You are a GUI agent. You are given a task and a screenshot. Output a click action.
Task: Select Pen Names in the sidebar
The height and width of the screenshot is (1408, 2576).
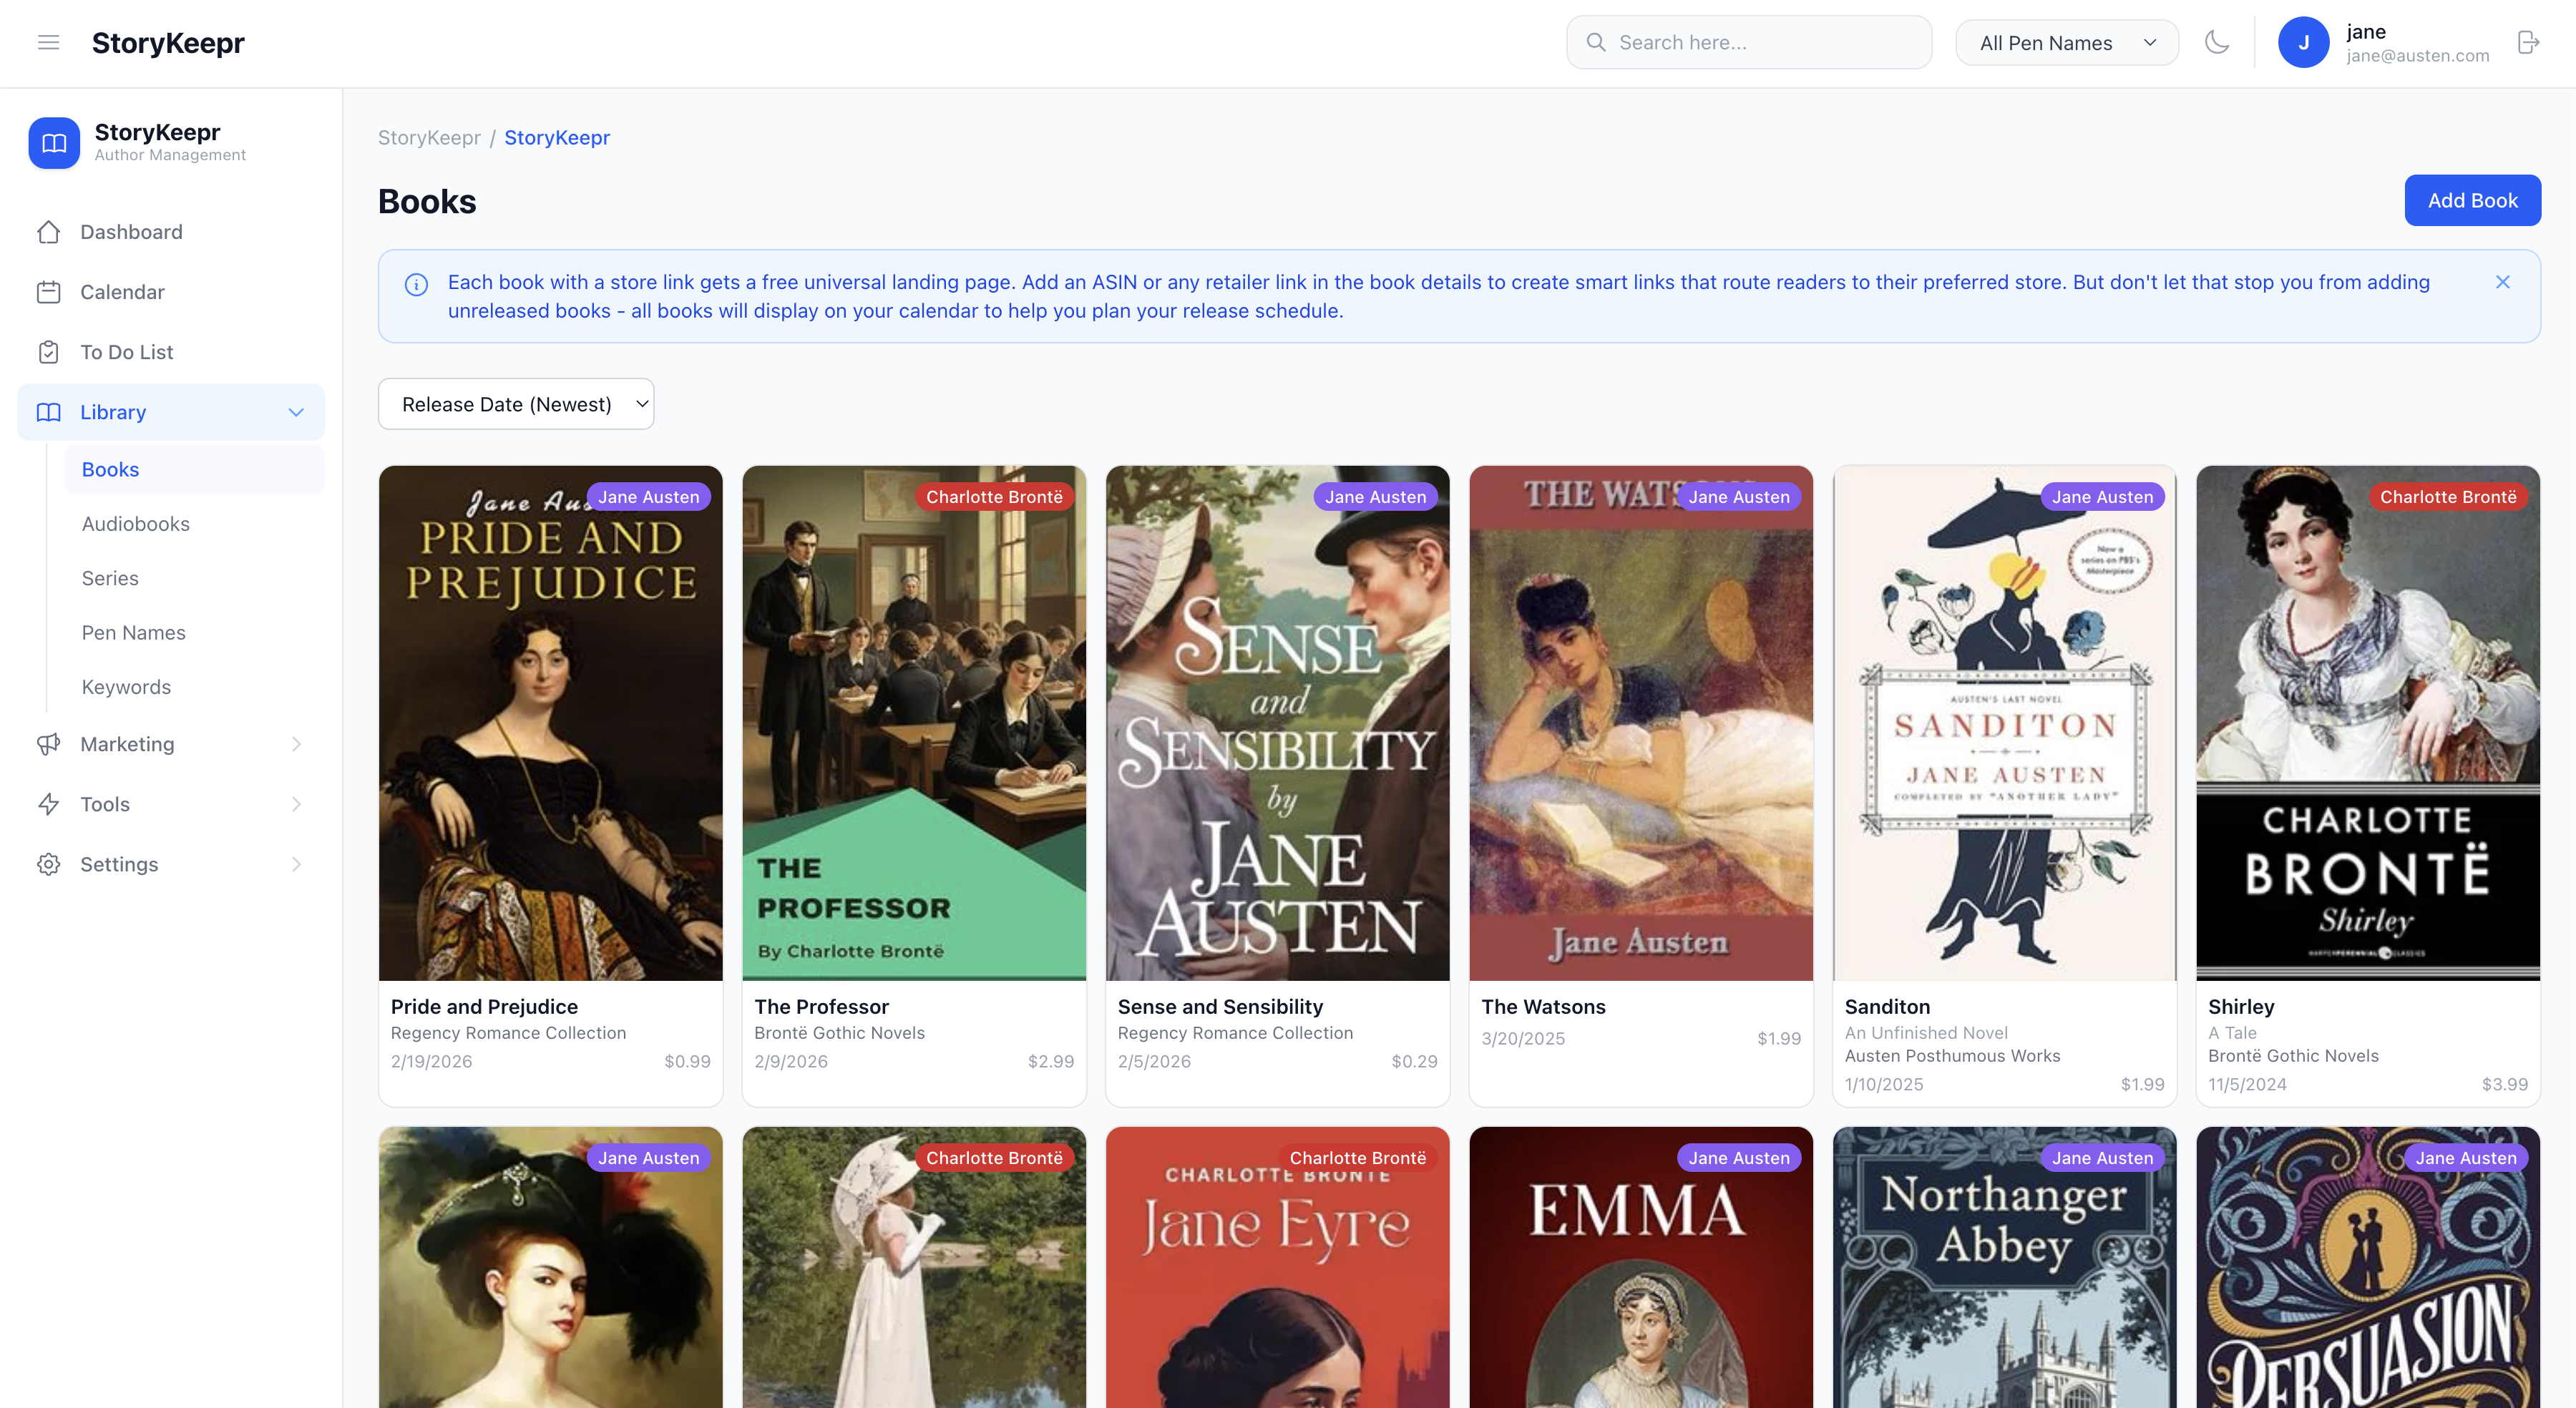pyautogui.click(x=133, y=632)
